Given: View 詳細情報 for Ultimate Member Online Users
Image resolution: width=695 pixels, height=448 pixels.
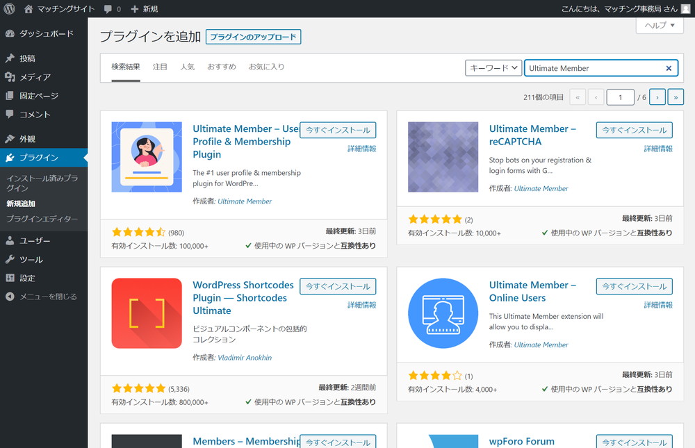Looking at the screenshot, I should pos(658,306).
